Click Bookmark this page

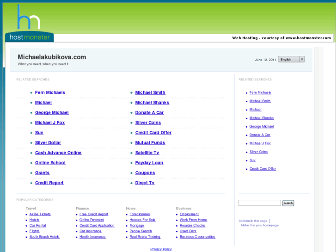click(253, 221)
